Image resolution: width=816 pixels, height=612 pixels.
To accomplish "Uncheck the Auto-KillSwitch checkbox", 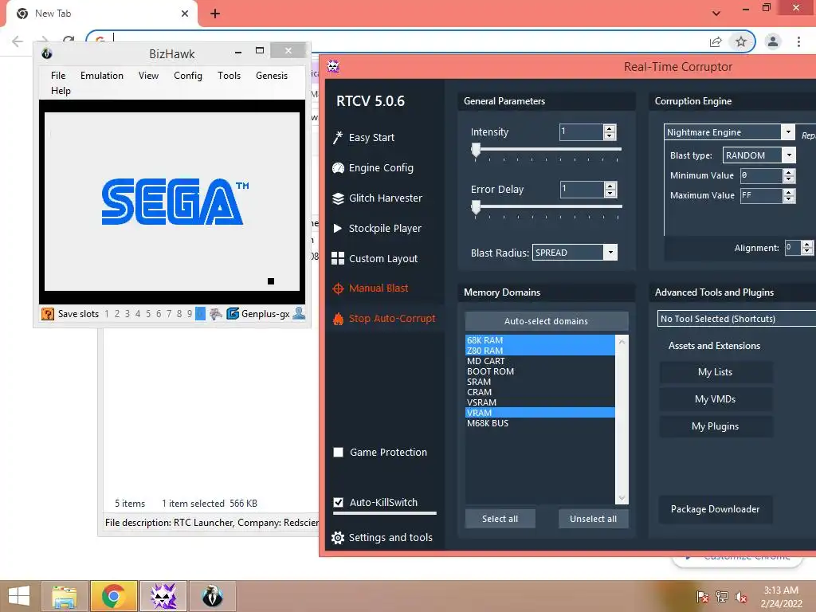I will tap(338, 502).
